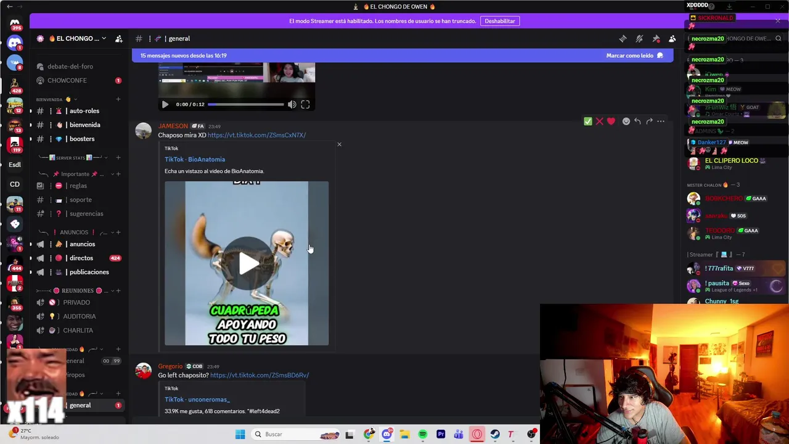Collapse ANUNCIOS category

(75, 232)
